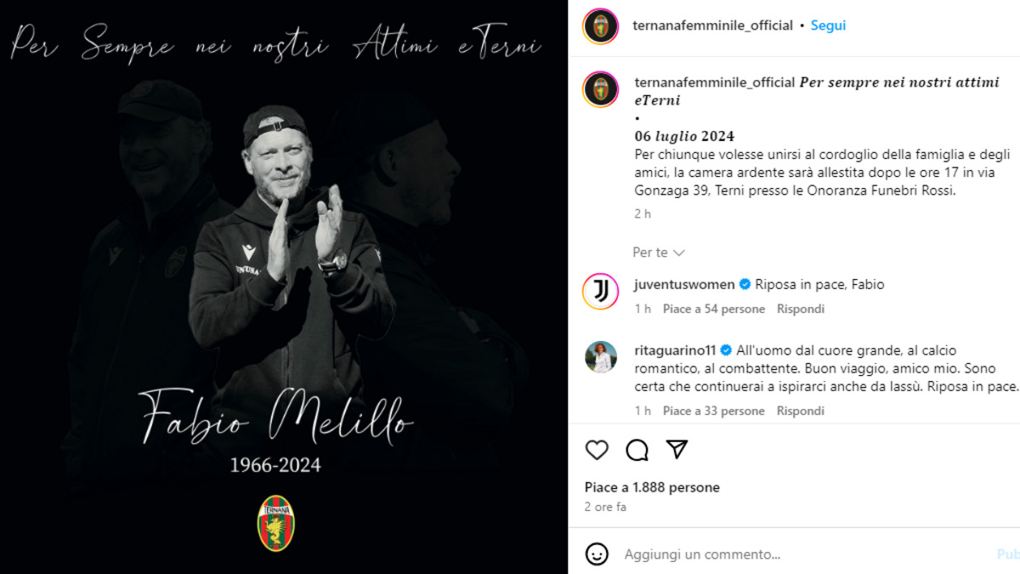The image size is (1020, 574).
Task: Reply to the juventuswomen comment
Action: pos(801,310)
